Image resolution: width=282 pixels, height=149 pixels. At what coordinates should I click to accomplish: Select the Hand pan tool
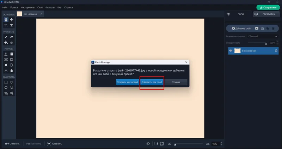(6, 20)
